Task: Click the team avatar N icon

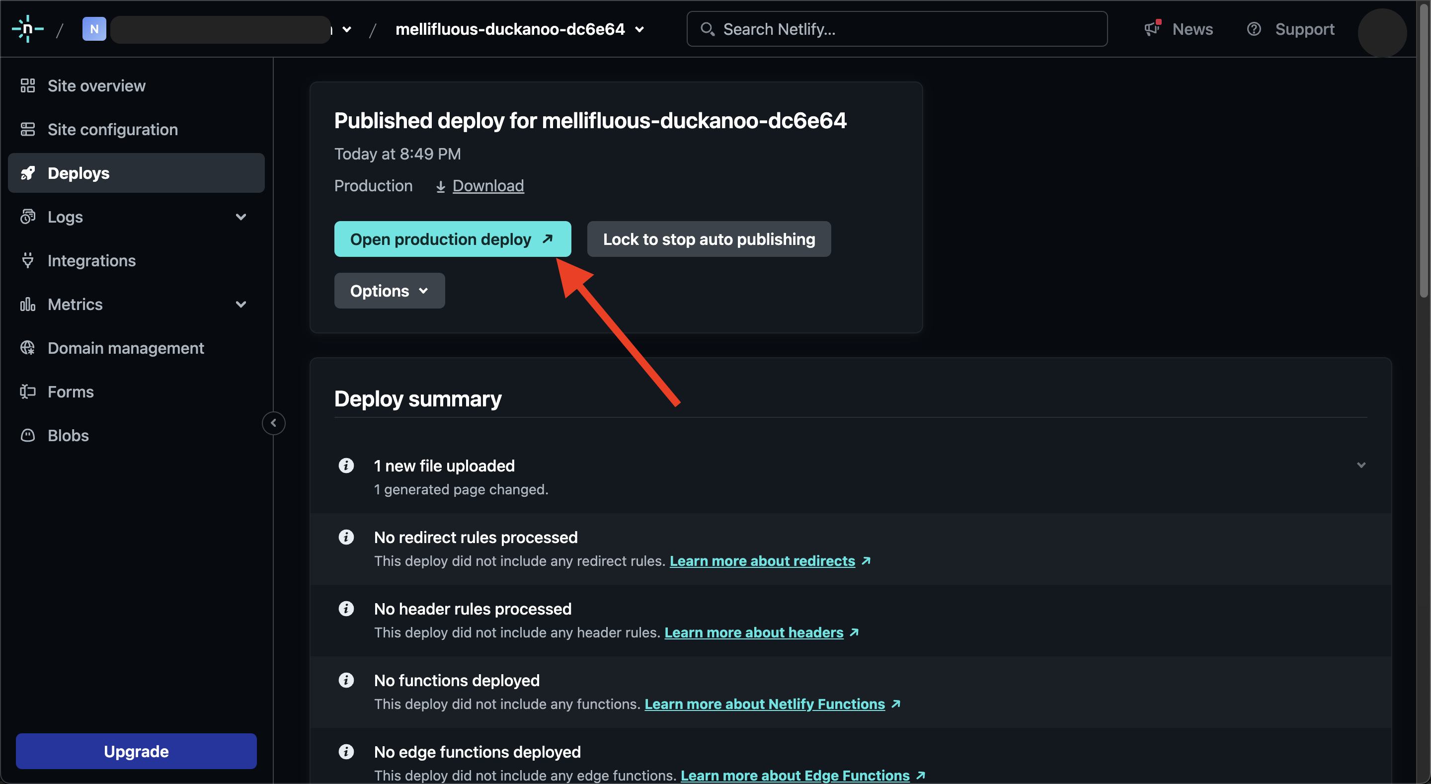Action: [94, 29]
